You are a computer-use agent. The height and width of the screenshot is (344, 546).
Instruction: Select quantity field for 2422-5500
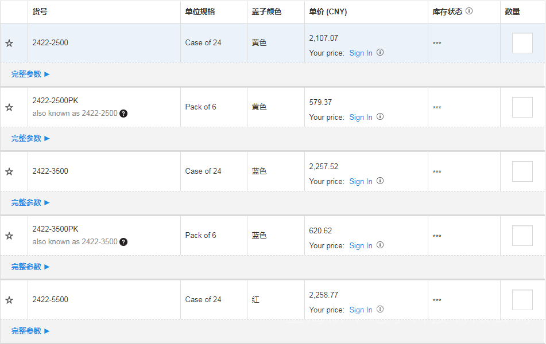tap(522, 300)
